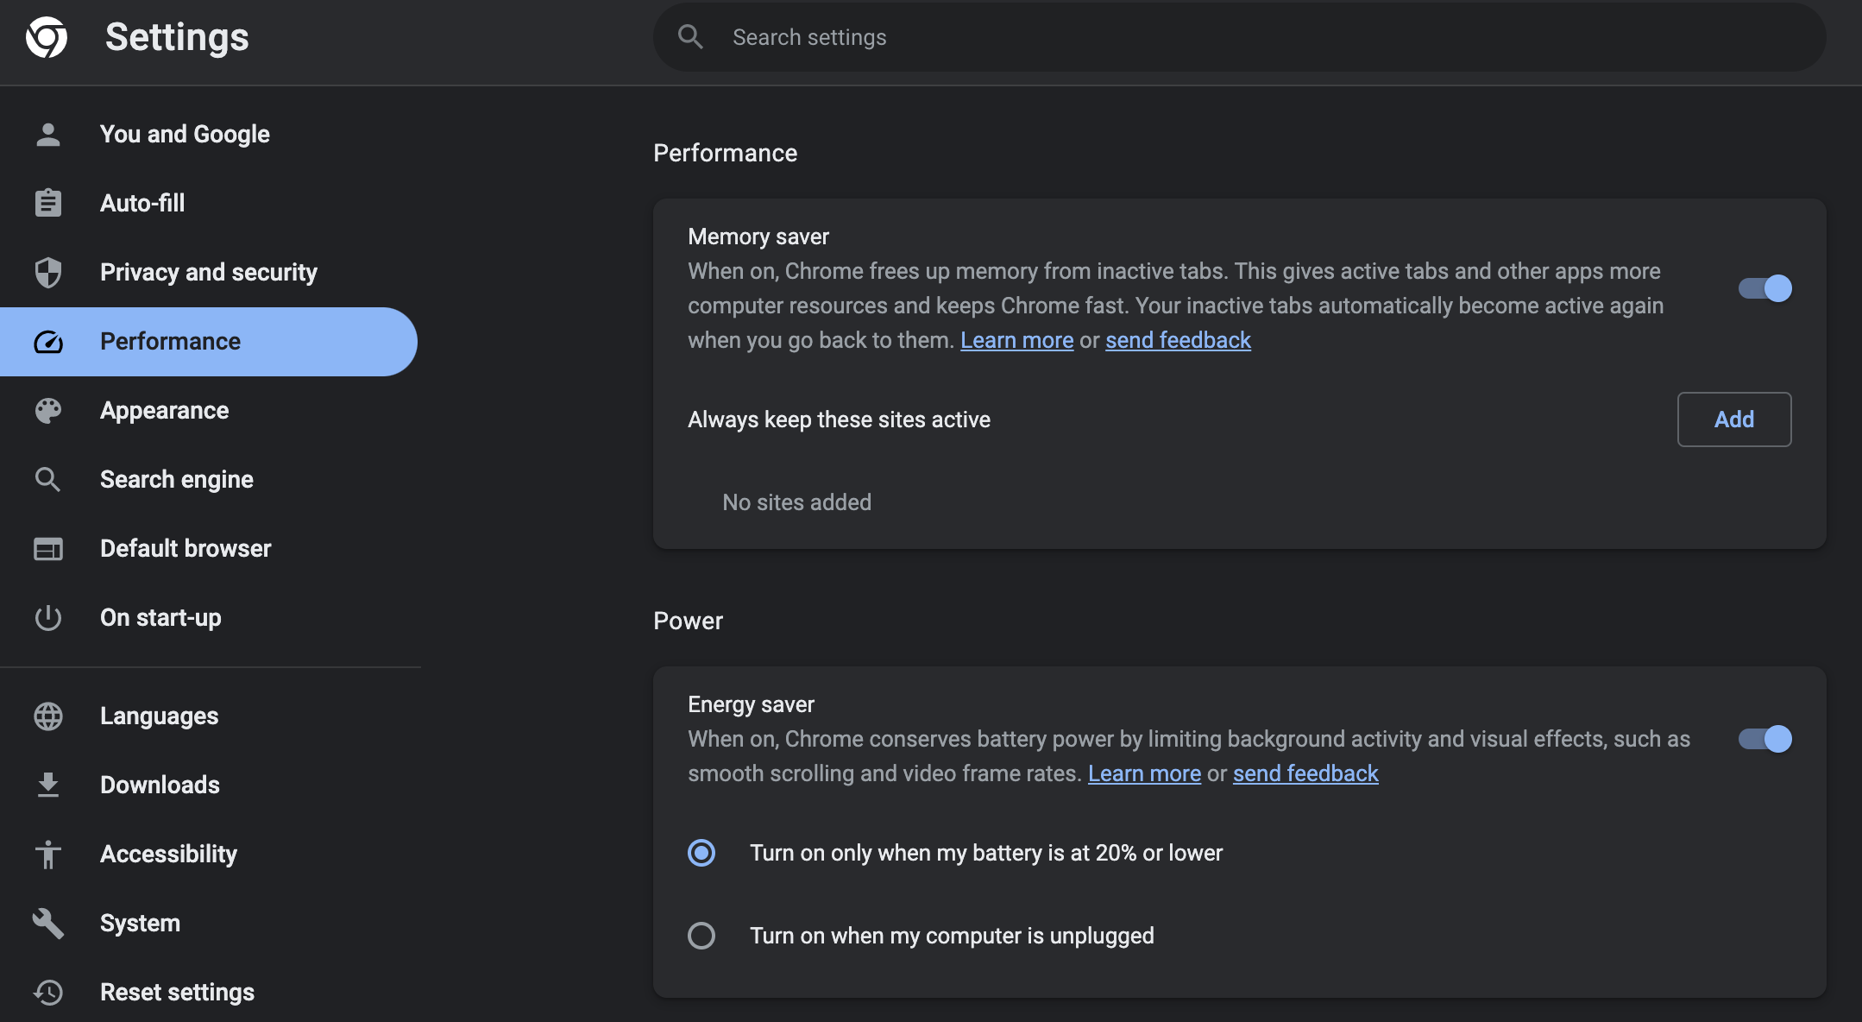Open System settings section
This screenshot has width=1862, height=1022.
pos(209,924)
